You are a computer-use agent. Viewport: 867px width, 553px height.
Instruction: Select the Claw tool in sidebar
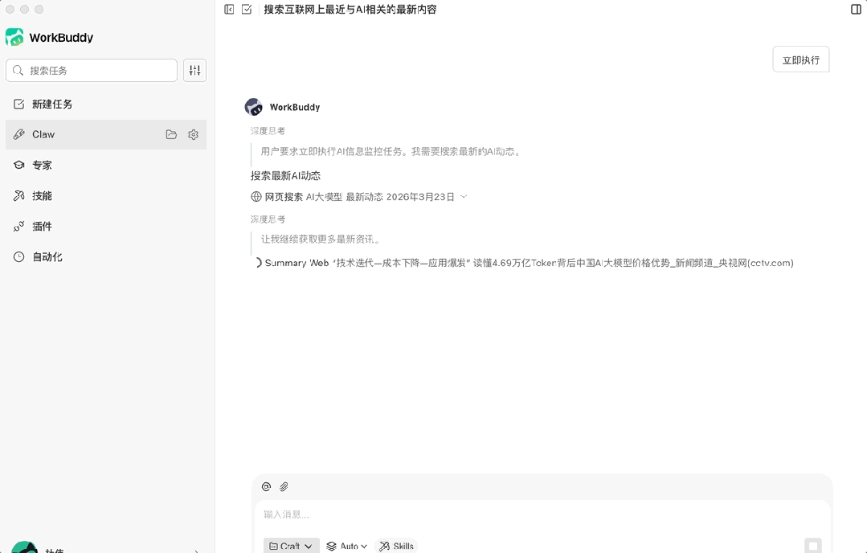[44, 134]
